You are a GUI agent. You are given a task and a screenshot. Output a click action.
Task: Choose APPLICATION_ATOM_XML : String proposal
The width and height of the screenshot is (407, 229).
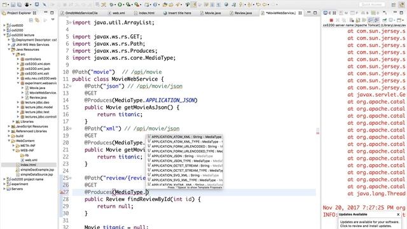click(184, 137)
